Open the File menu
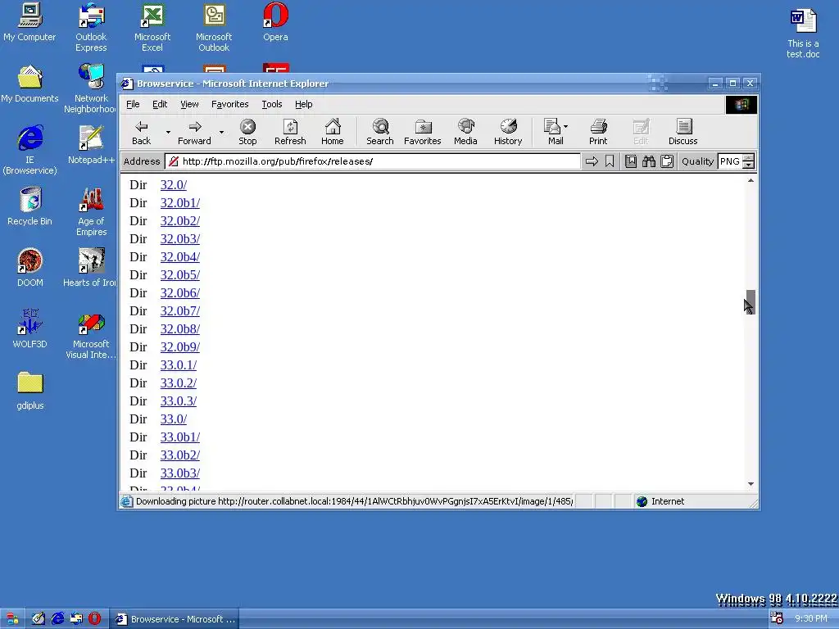 click(133, 104)
